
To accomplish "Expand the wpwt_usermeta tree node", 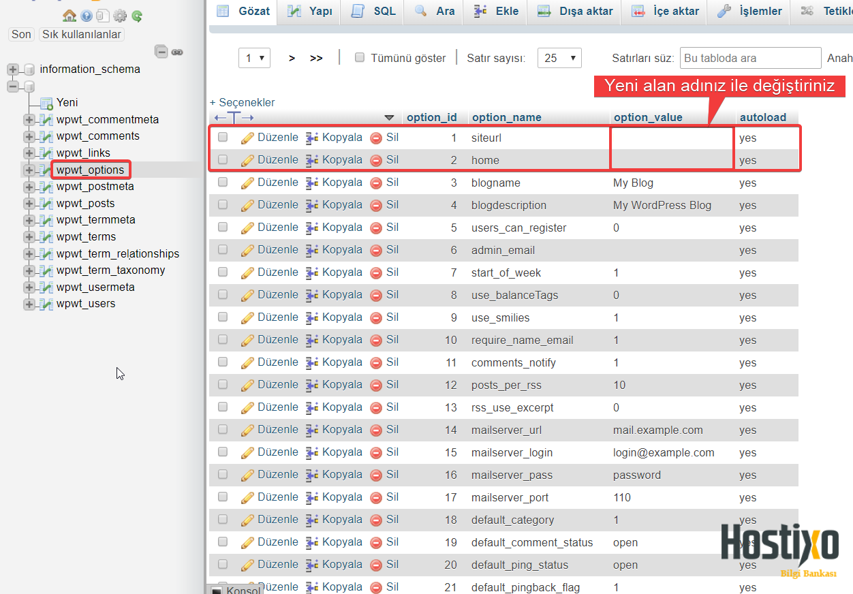I will [x=29, y=287].
